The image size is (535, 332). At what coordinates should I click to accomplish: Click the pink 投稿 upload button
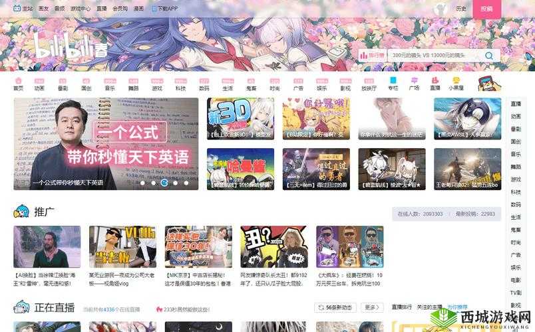tap(486, 9)
